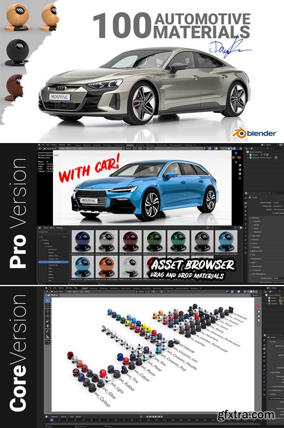Viewport: 284px width, 428px height.
Task: Select the Rotate tool in Core window
Action: (48, 316)
